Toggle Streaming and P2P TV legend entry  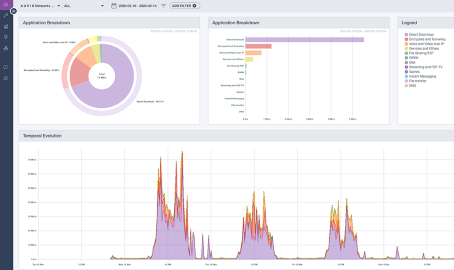(423, 67)
